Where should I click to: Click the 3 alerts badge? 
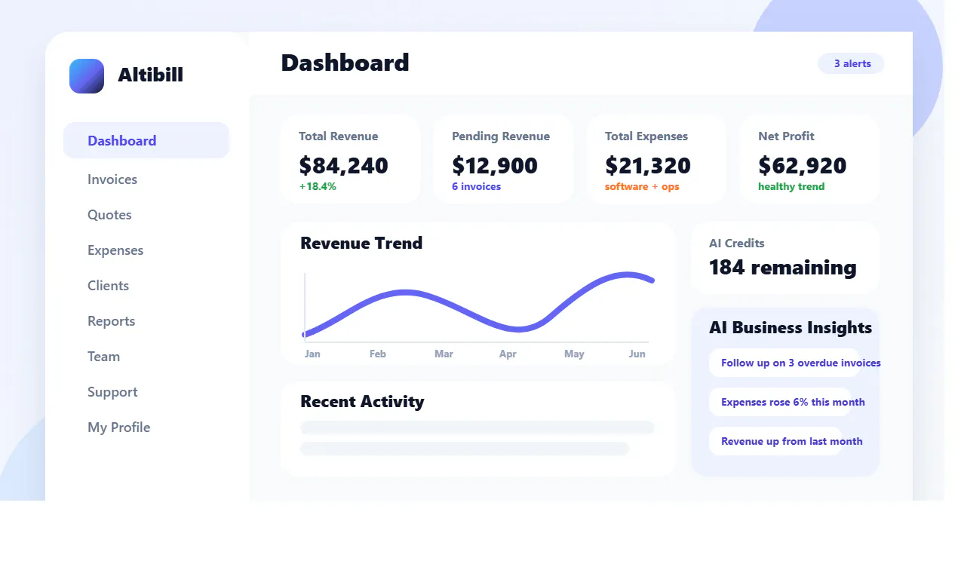click(x=851, y=64)
